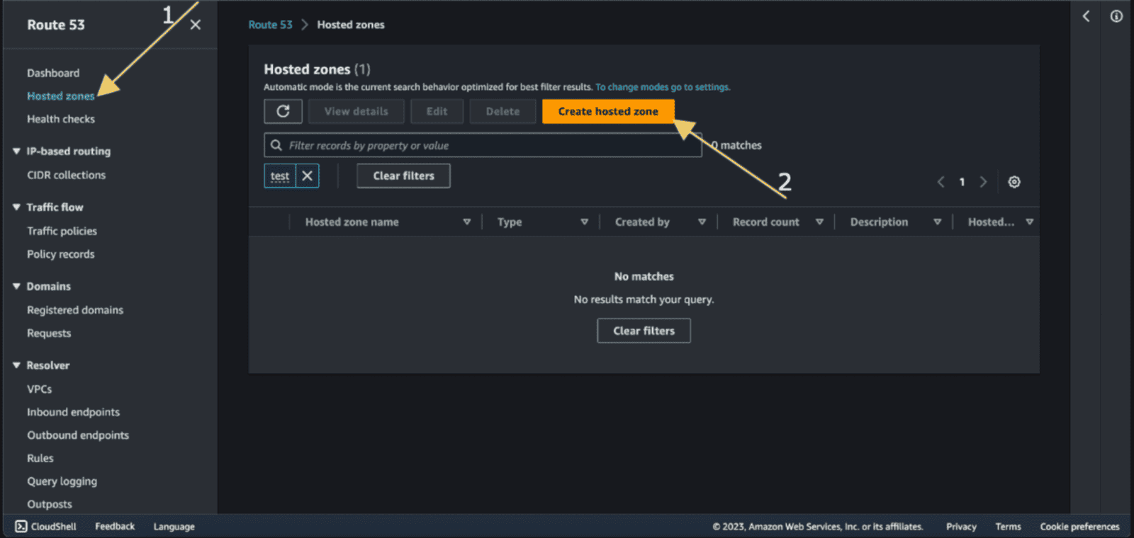Sort by Record count column
1134x538 pixels.
tap(765, 222)
